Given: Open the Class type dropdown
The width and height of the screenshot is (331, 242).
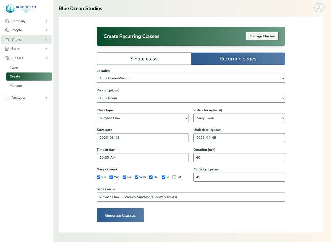Looking at the screenshot, I should [x=142, y=118].
